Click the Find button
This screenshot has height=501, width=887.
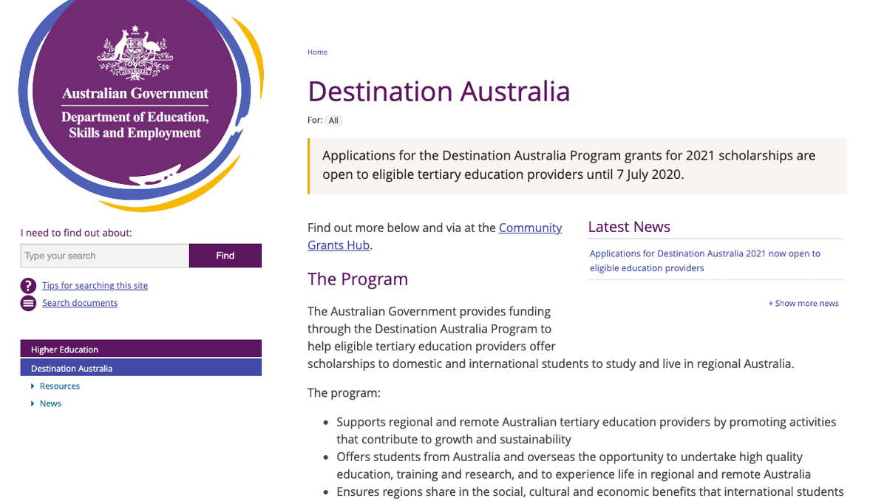225,256
